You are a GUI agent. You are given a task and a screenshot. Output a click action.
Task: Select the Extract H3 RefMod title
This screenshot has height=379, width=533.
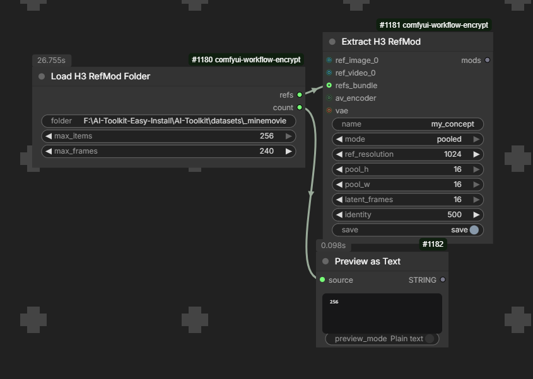point(381,42)
